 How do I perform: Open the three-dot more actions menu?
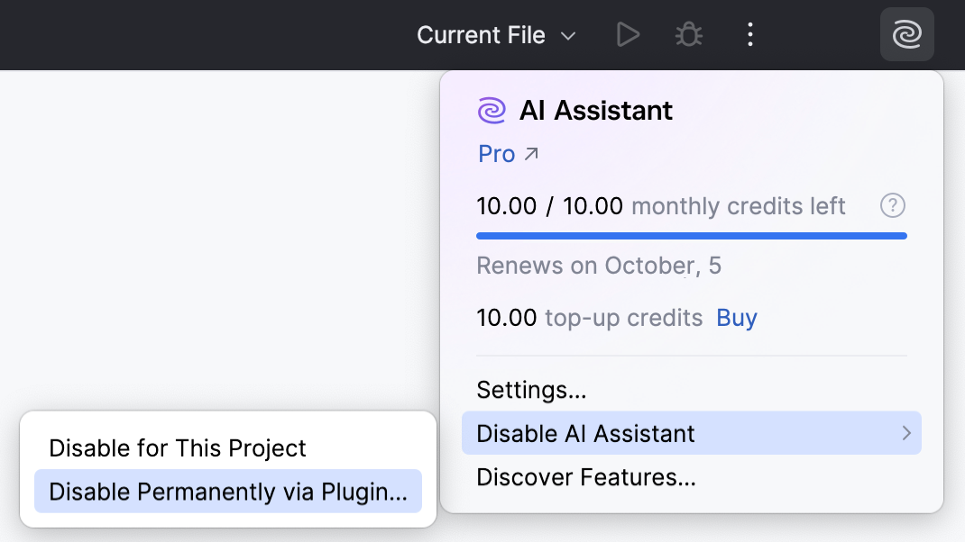(749, 34)
